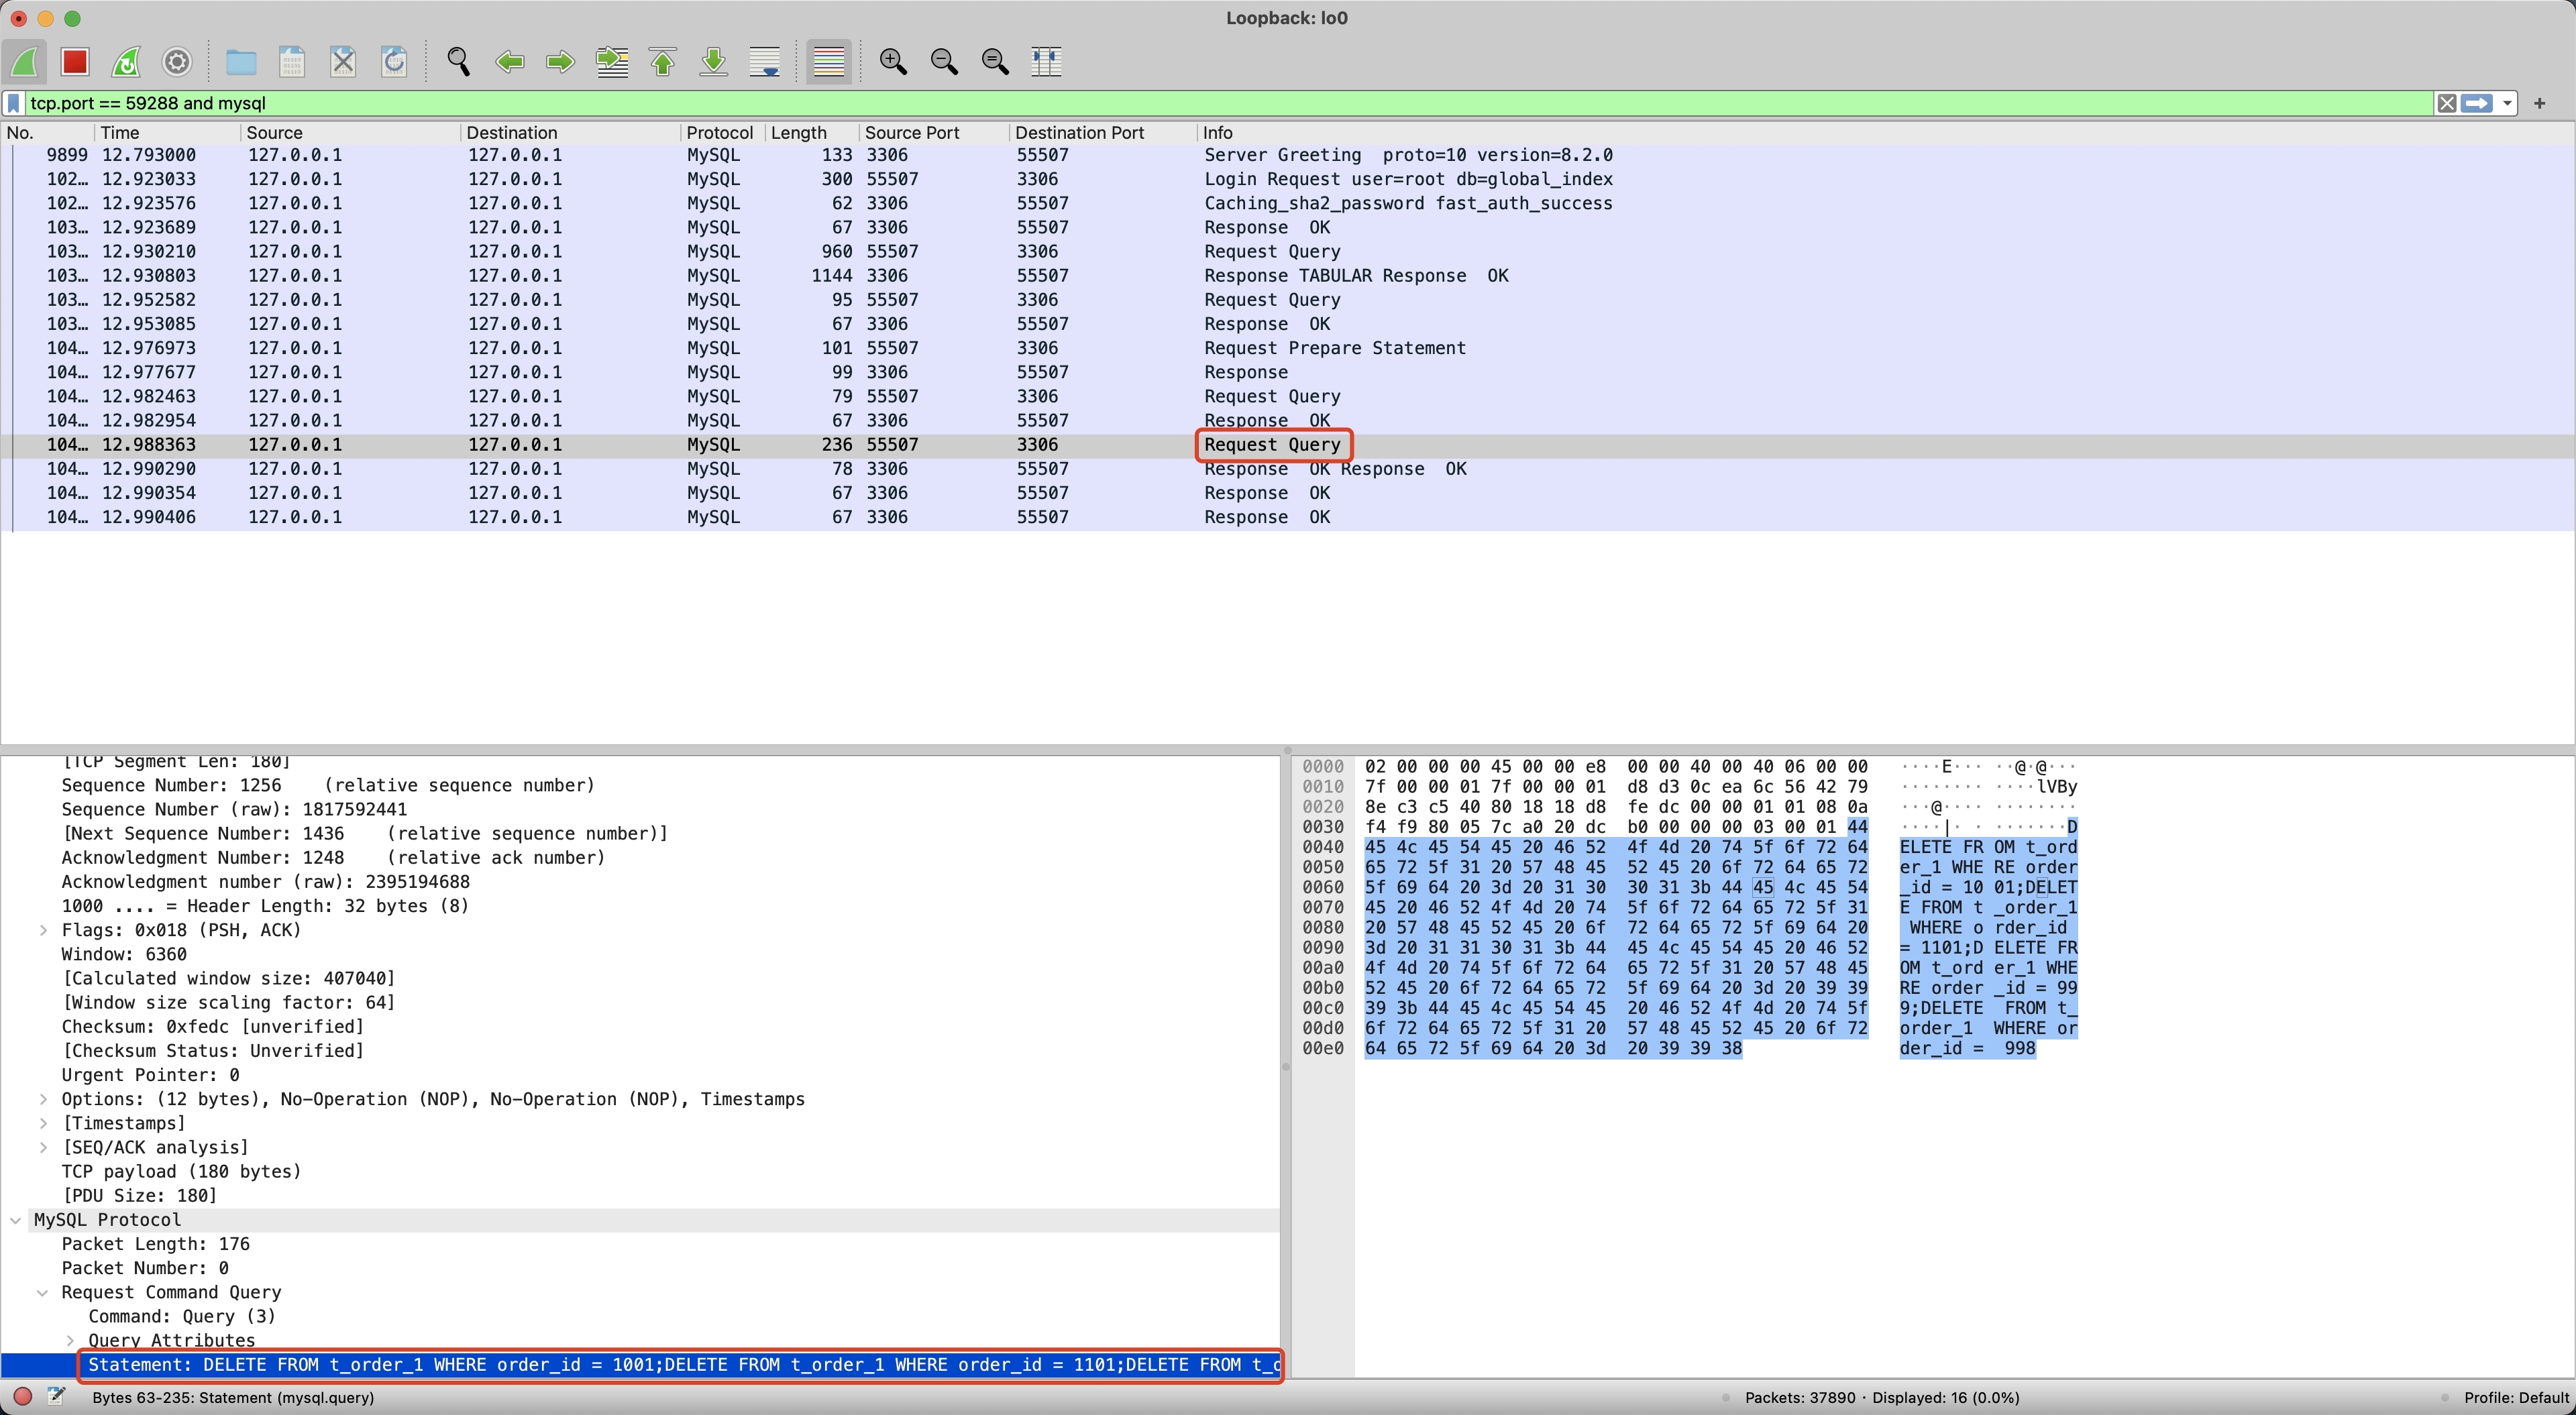Expand the Flags: 0x018 tree item
The width and height of the screenshot is (2576, 1415).
tap(44, 930)
